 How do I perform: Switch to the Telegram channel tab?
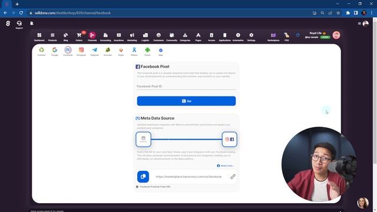click(94, 51)
